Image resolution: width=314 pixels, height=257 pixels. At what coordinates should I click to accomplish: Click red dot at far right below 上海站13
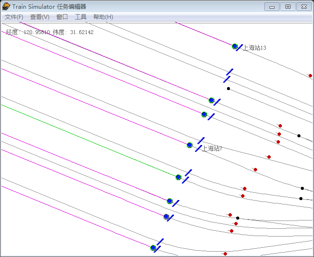tap(310, 75)
